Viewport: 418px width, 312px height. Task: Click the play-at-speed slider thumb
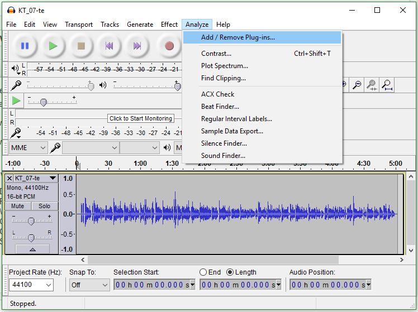coord(44,102)
